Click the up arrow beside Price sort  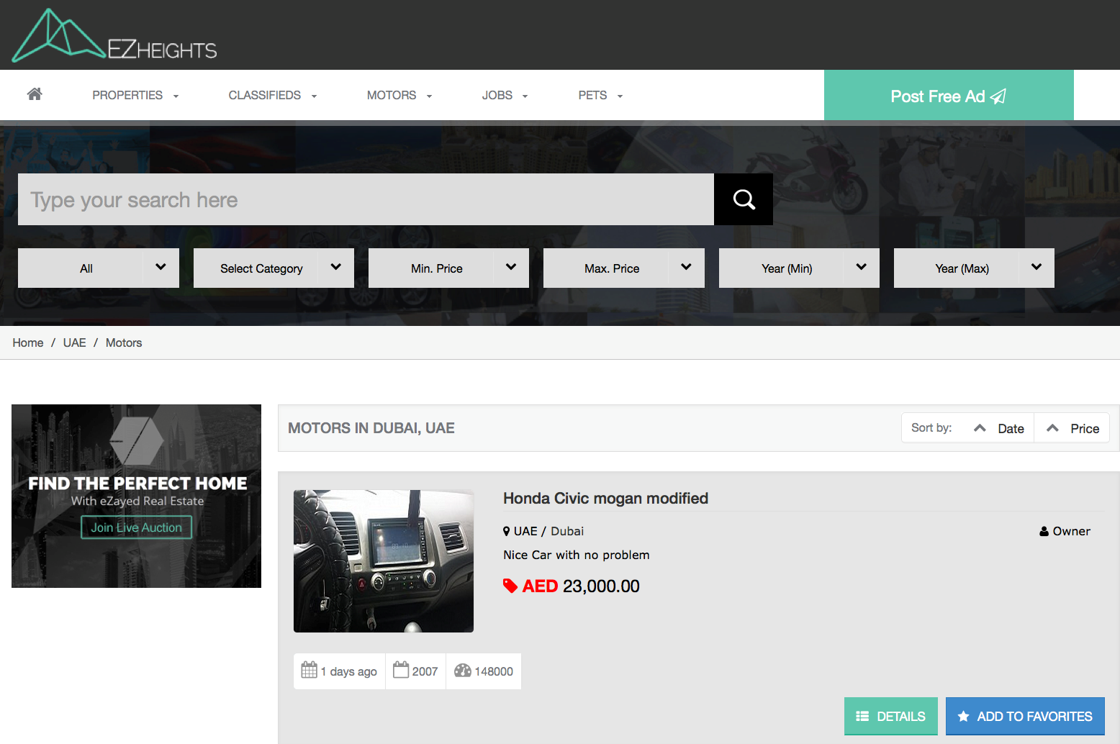[x=1052, y=428]
